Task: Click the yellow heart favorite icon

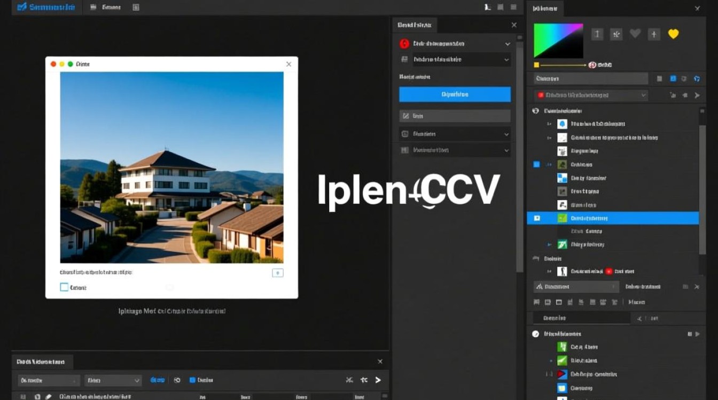Action: pyautogui.click(x=673, y=34)
